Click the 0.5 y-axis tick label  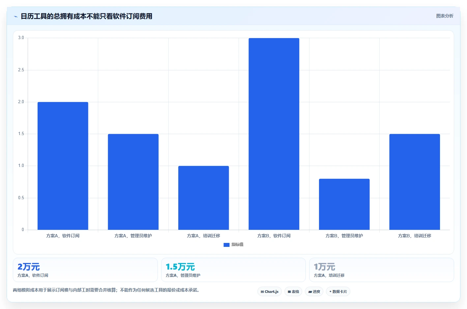(x=21, y=198)
